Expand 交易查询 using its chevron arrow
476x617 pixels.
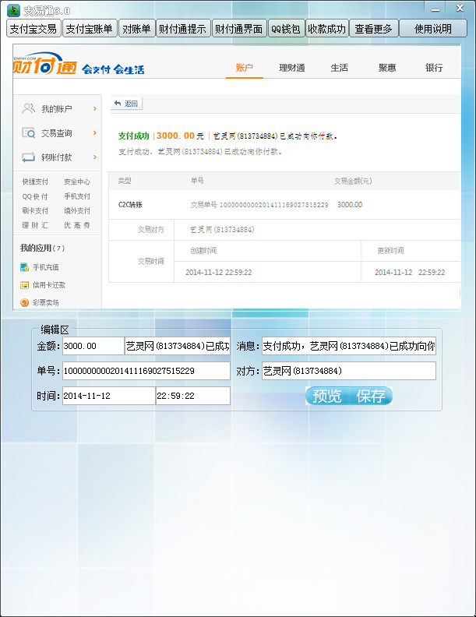95,133
